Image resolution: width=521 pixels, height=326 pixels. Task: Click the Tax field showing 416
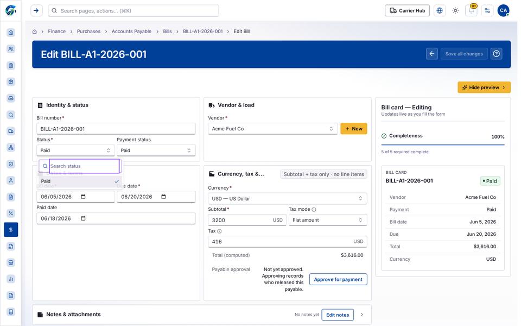click(288, 241)
